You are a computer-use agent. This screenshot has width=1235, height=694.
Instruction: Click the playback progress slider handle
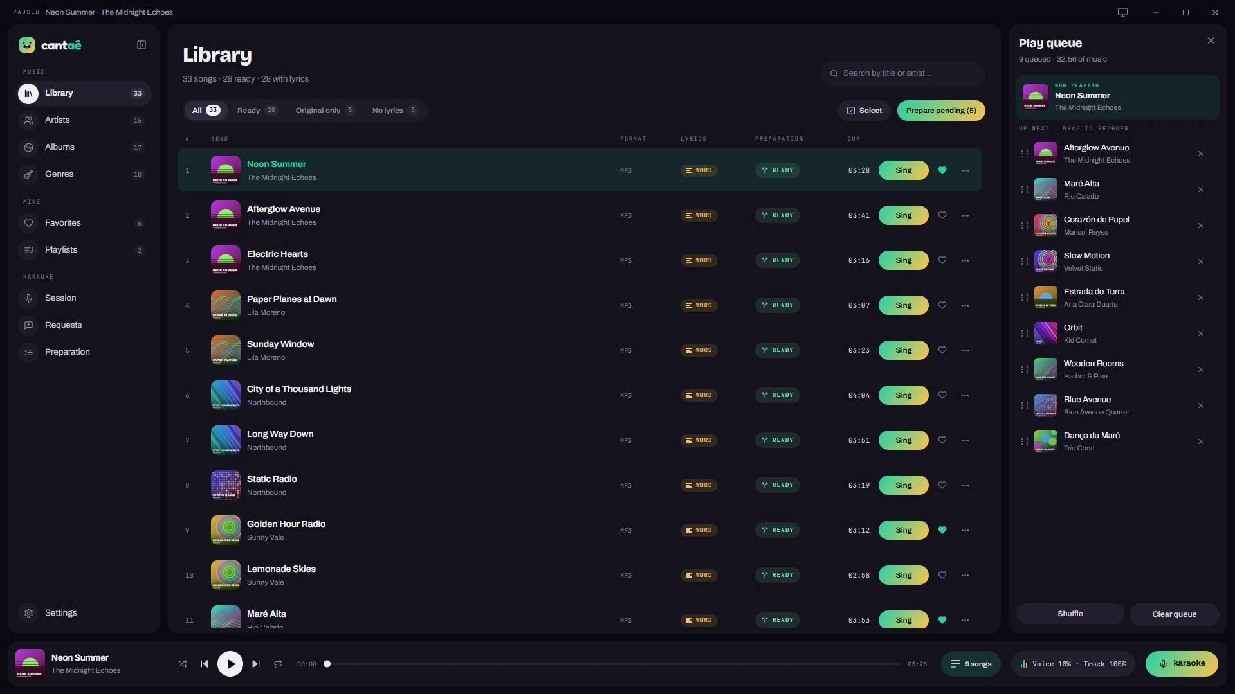click(327, 664)
